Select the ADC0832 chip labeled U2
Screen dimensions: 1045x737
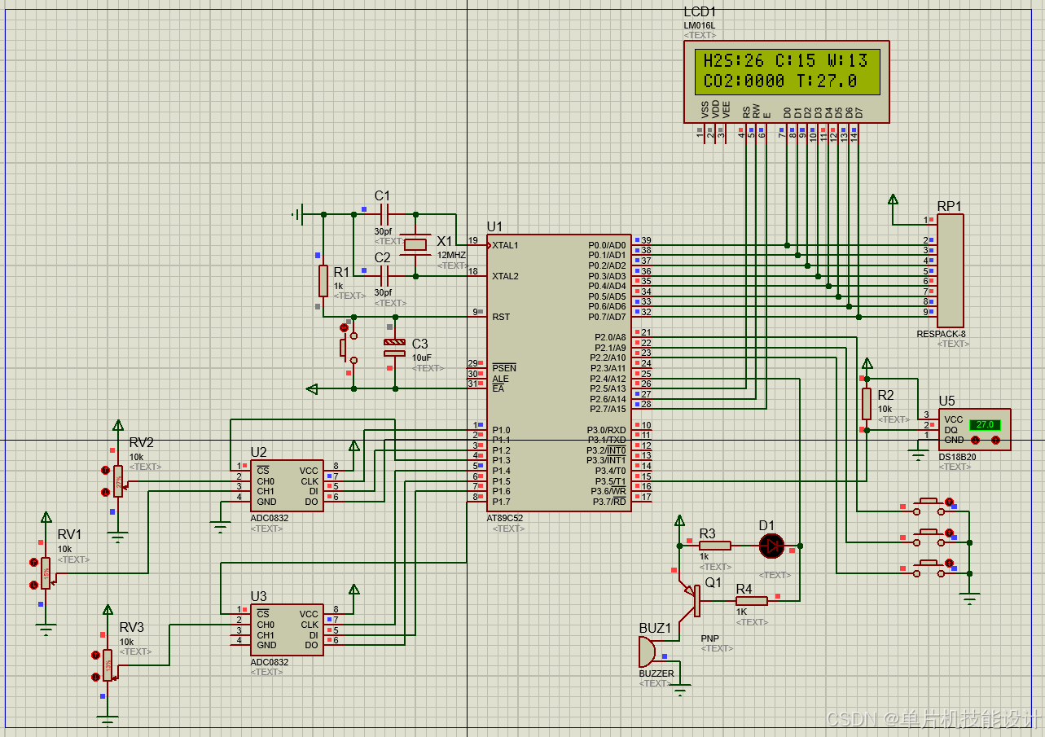[286, 486]
